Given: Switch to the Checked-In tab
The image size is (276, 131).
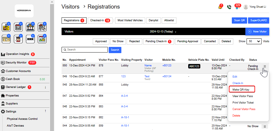Looking at the screenshot, I should tap(100, 20).
